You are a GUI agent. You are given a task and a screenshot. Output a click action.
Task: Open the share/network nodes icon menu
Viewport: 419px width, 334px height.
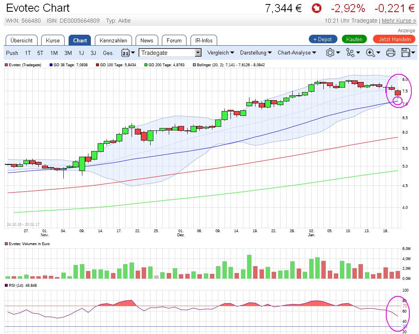350,53
